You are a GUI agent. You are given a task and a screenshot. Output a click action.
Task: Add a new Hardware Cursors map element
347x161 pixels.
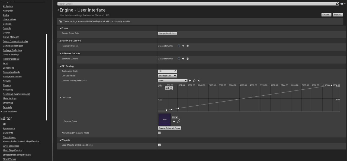pyautogui.click(x=183, y=46)
